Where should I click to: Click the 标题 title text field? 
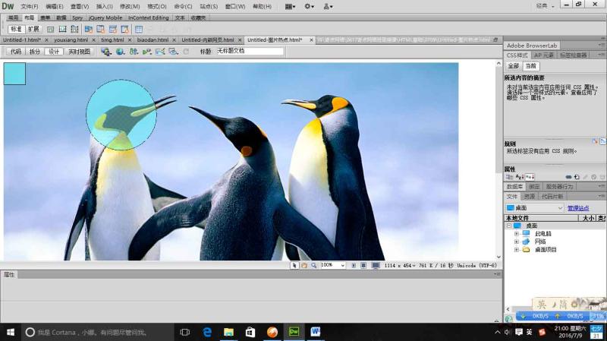point(250,52)
